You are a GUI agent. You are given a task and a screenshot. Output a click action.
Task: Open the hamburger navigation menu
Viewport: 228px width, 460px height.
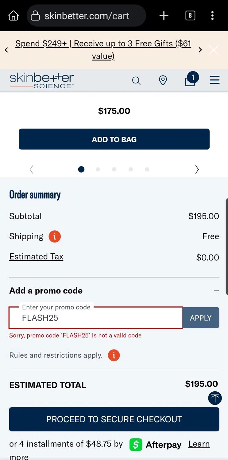point(214,80)
